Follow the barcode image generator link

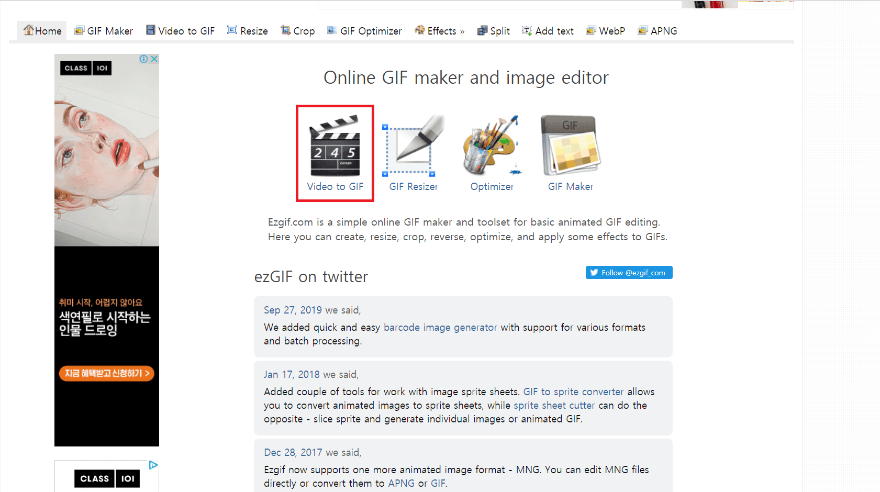coord(440,327)
